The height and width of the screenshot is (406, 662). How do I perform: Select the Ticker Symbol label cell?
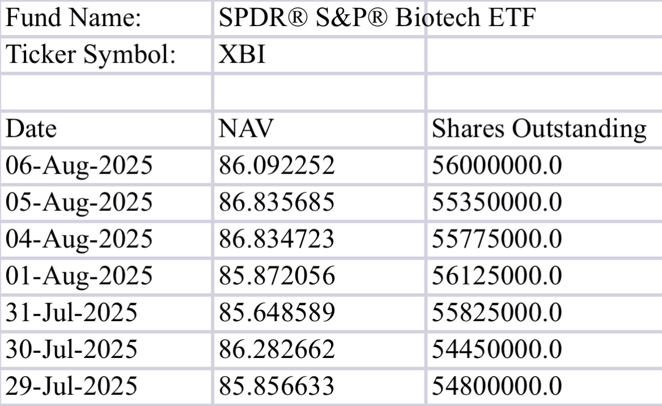pyautogui.click(x=106, y=55)
